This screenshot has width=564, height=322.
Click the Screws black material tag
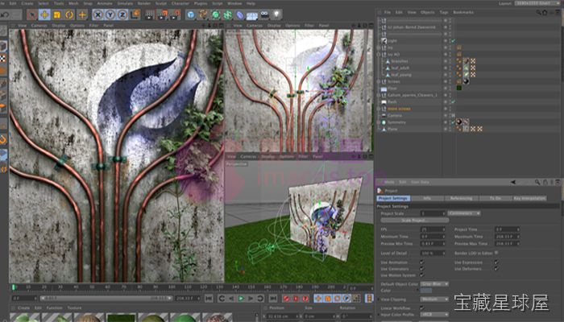pyautogui.click(x=467, y=81)
